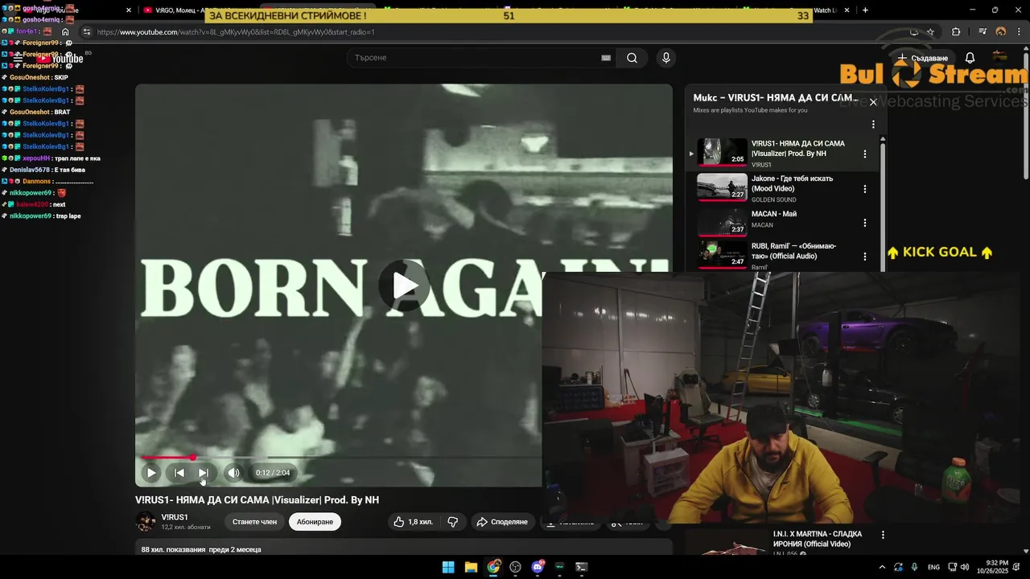Click the browser home icon

(65, 32)
